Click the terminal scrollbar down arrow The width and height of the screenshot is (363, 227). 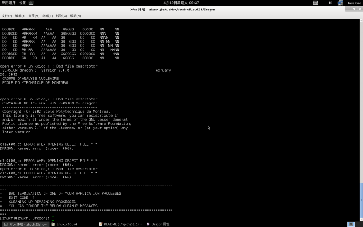point(361,220)
